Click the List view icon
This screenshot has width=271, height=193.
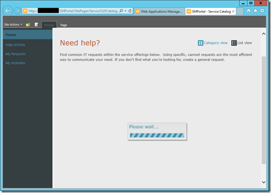pyautogui.click(x=234, y=43)
